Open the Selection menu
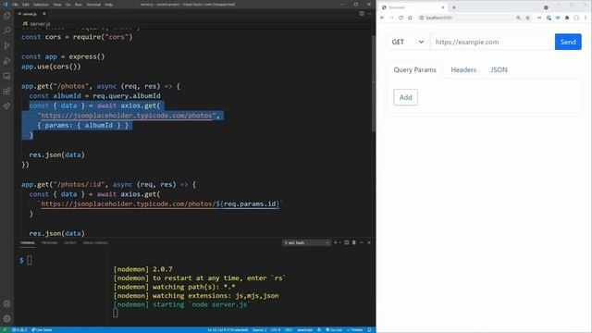Image resolution: width=592 pixels, height=333 pixels. pos(41,5)
